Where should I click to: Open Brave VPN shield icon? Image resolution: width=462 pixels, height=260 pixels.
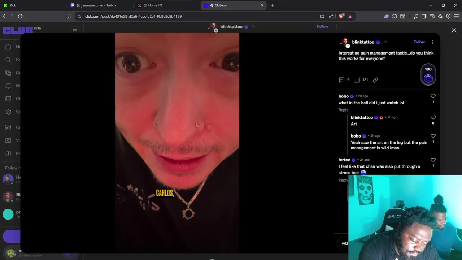tap(449, 16)
